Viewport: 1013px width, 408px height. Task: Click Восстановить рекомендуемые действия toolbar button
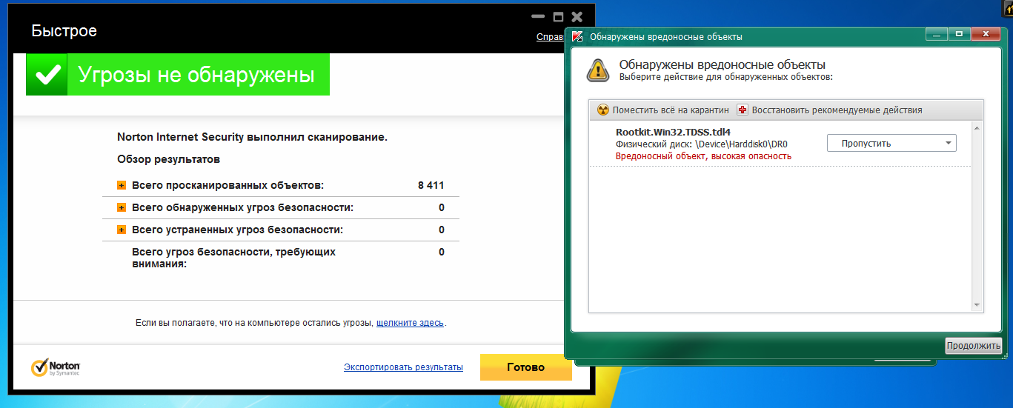pos(829,110)
